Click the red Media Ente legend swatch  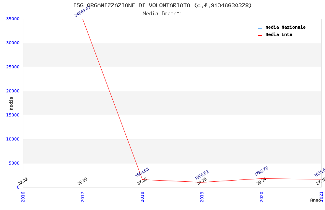(x=260, y=36)
